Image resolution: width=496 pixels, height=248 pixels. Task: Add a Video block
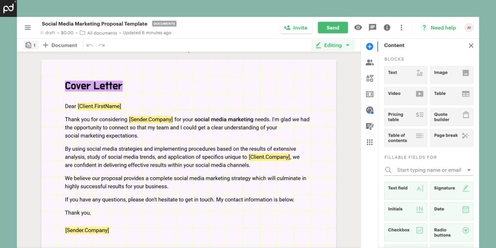[405, 96]
